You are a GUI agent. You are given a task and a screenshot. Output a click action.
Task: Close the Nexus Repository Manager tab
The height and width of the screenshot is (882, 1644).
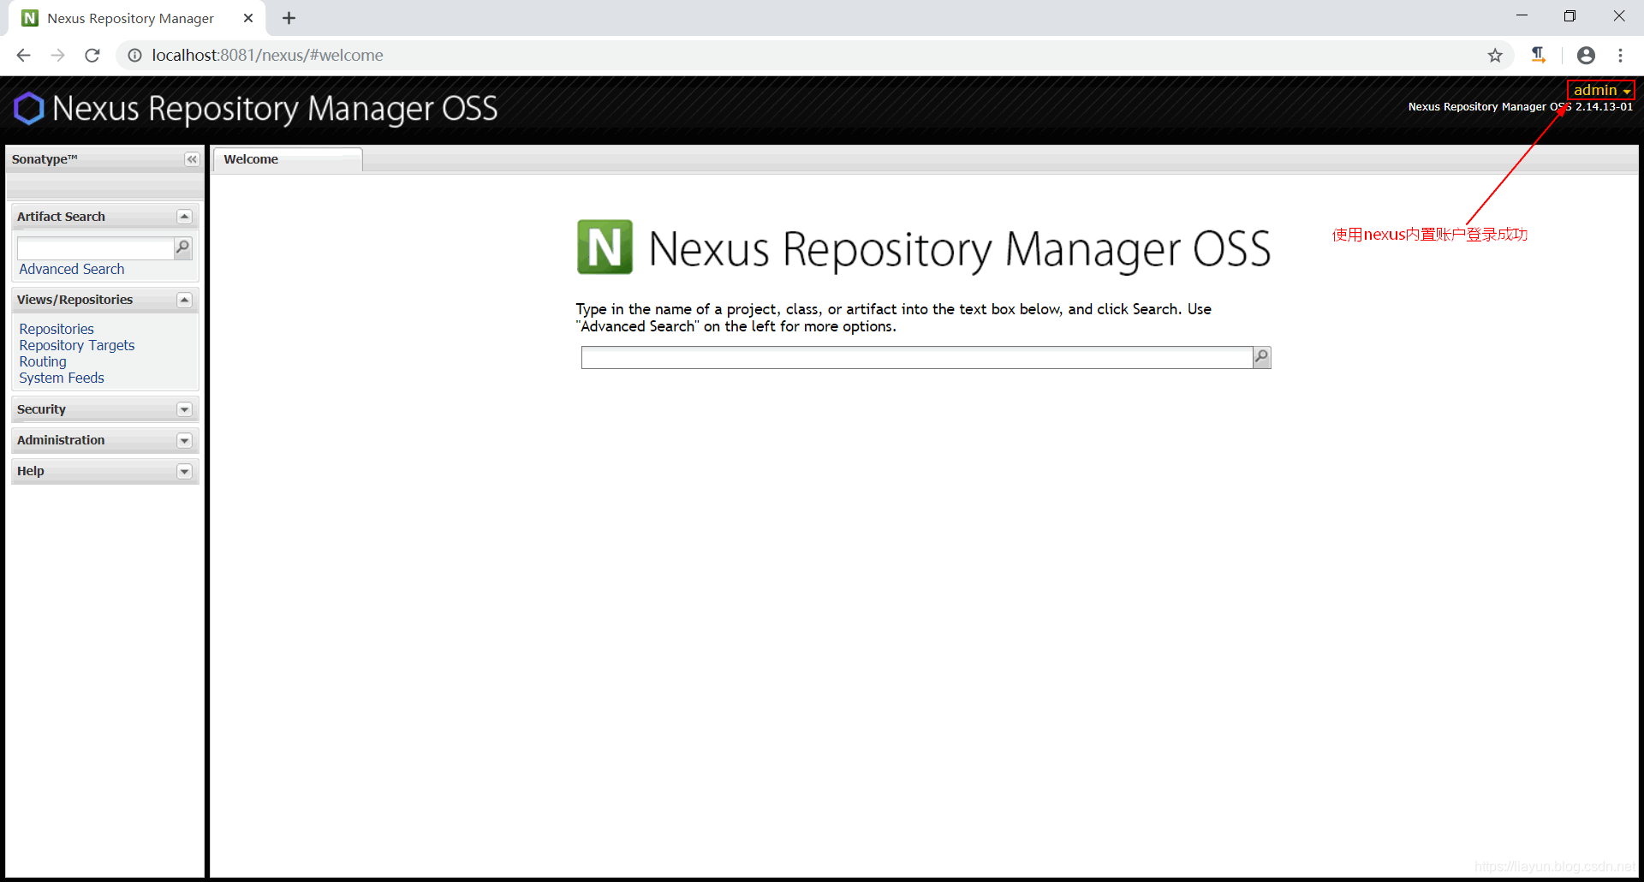coord(248,18)
